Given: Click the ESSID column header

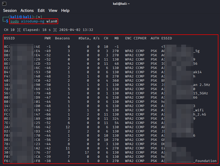Looking at the screenshot, I should coord(167,38).
